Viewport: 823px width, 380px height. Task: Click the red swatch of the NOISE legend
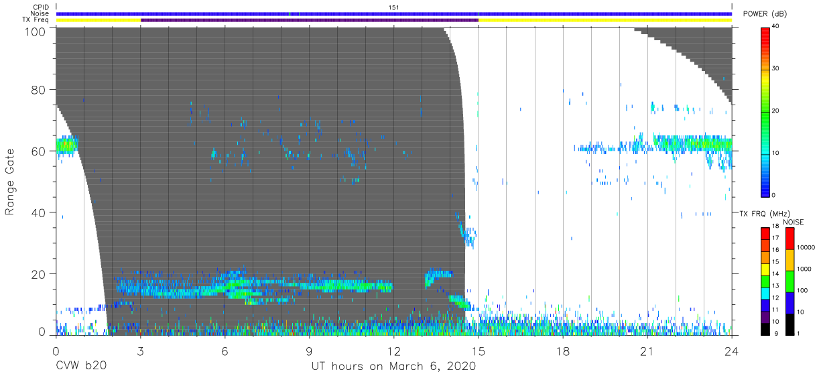coord(789,239)
